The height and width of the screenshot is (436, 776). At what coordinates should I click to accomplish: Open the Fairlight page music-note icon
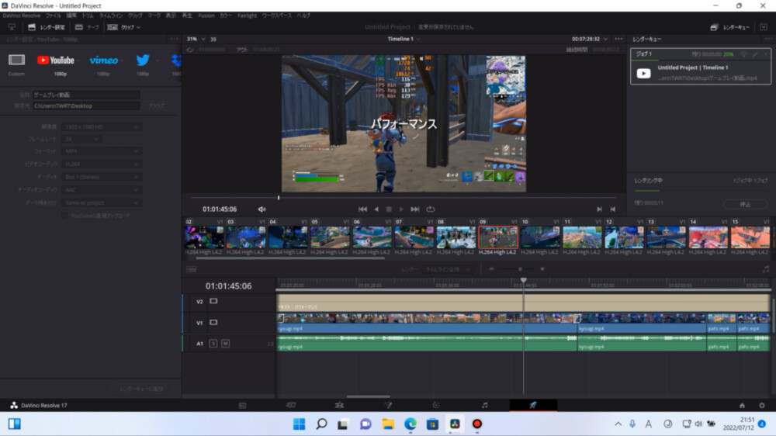484,405
